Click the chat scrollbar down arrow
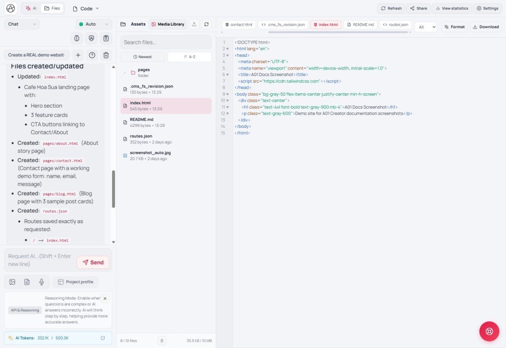Viewport: 506px width, 348px height. 113,242
